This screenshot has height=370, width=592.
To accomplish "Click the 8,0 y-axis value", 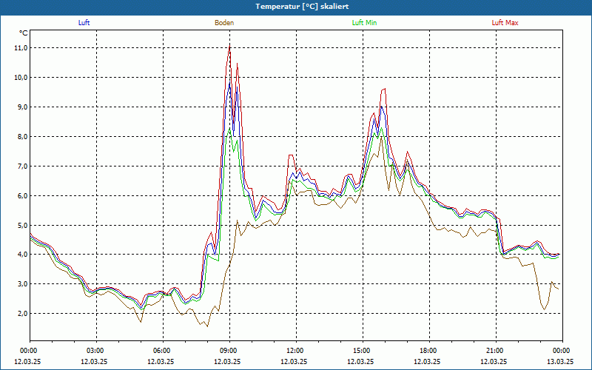I will click(x=22, y=137).
